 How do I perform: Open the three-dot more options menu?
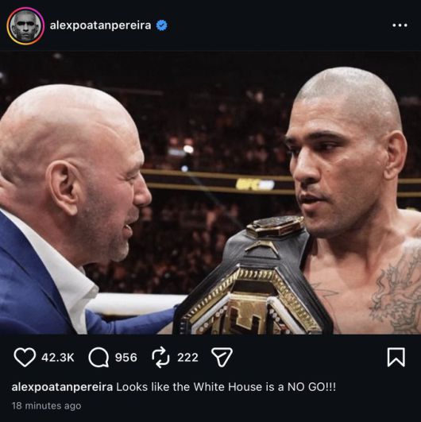(x=400, y=25)
